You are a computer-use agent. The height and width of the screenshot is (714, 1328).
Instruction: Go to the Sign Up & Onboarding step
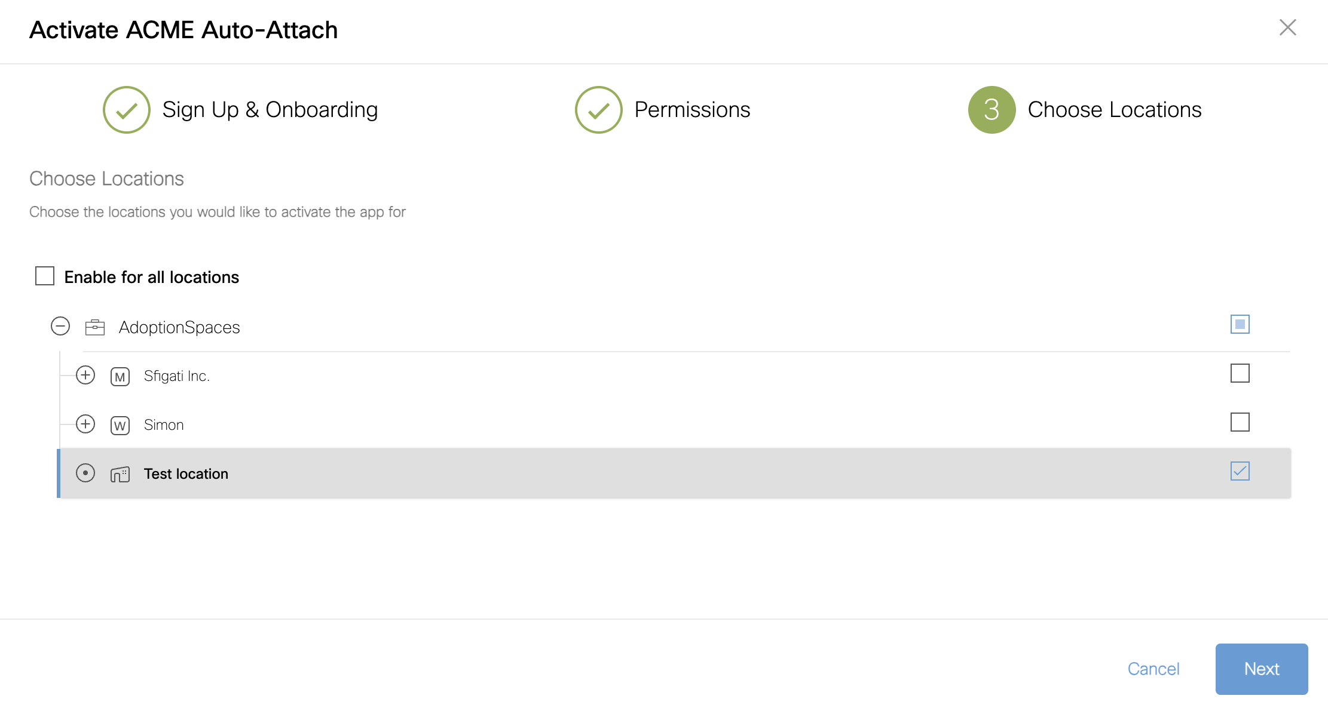pyautogui.click(x=270, y=110)
